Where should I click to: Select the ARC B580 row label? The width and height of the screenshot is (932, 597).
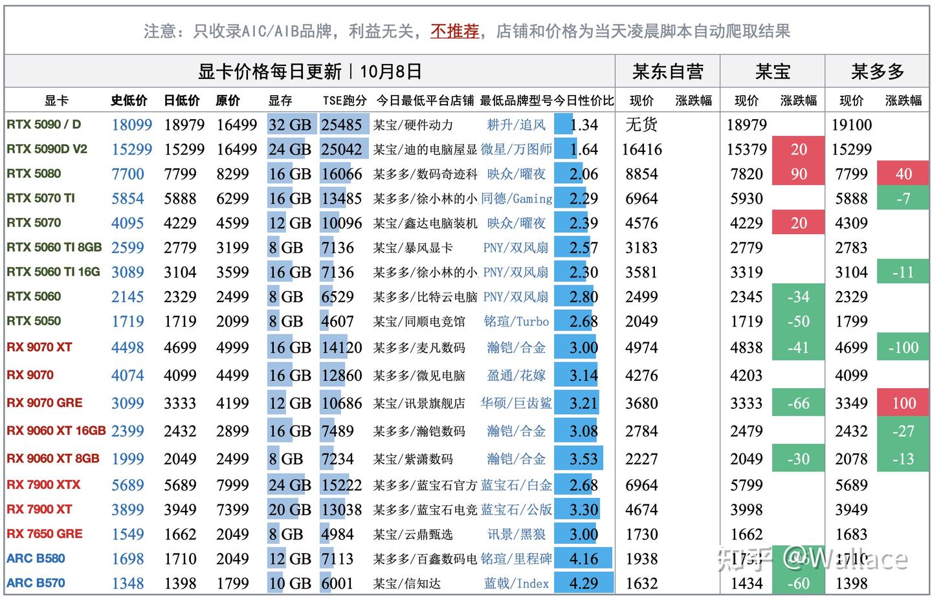pyautogui.click(x=36, y=558)
